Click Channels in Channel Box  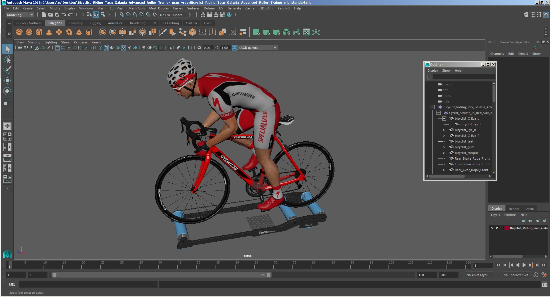click(x=497, y=54)
